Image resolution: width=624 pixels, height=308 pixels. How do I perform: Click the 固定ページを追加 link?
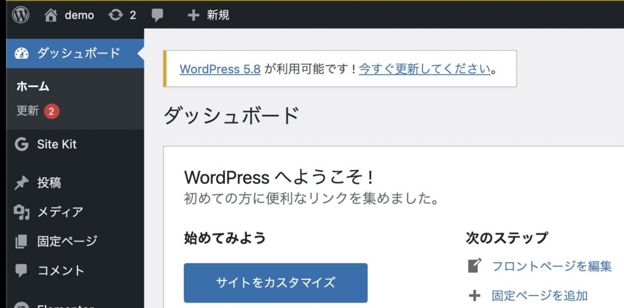click(539, 296)
